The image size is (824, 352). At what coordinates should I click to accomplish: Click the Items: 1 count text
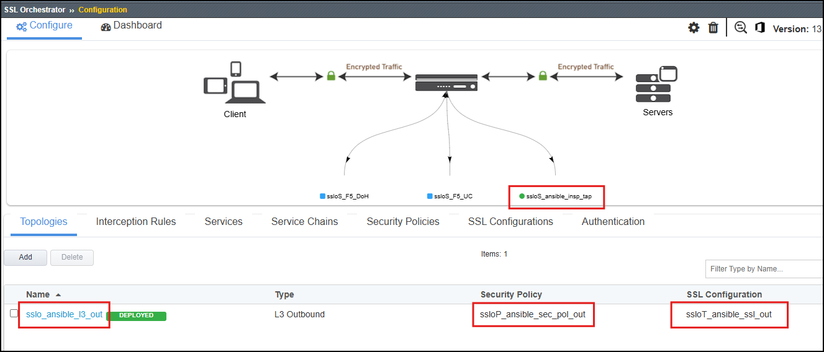pyautogui.click(x=494, y=254)
